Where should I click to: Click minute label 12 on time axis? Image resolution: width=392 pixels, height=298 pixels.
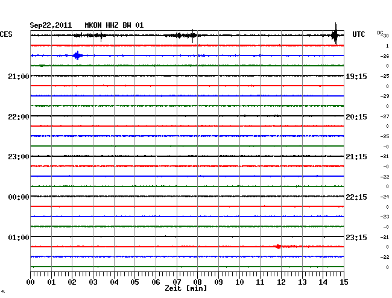click(x=281, y=282)
